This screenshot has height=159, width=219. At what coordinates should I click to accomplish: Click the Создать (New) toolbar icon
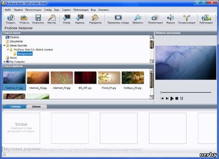click(x=11, y=19)
